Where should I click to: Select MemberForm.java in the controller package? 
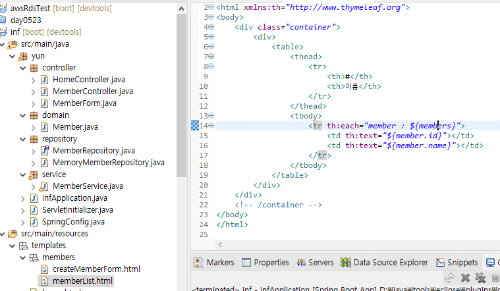pos(84,103)
